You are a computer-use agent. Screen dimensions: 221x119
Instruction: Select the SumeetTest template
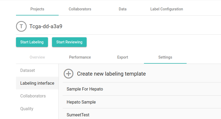78,115
